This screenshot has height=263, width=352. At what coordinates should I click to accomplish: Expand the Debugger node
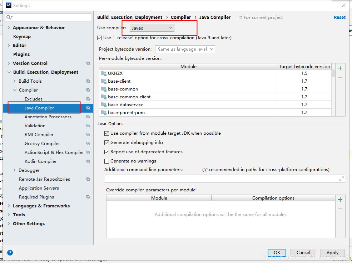click(x=15, y=170)
